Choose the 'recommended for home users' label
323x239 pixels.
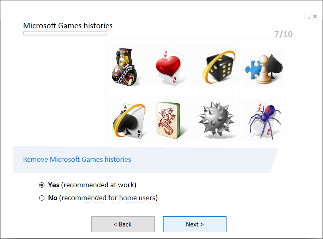coord(103,198)
